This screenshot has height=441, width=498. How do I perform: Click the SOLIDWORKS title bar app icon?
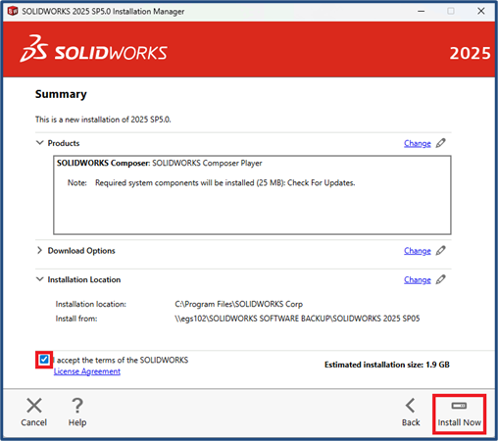click(13, 11)
